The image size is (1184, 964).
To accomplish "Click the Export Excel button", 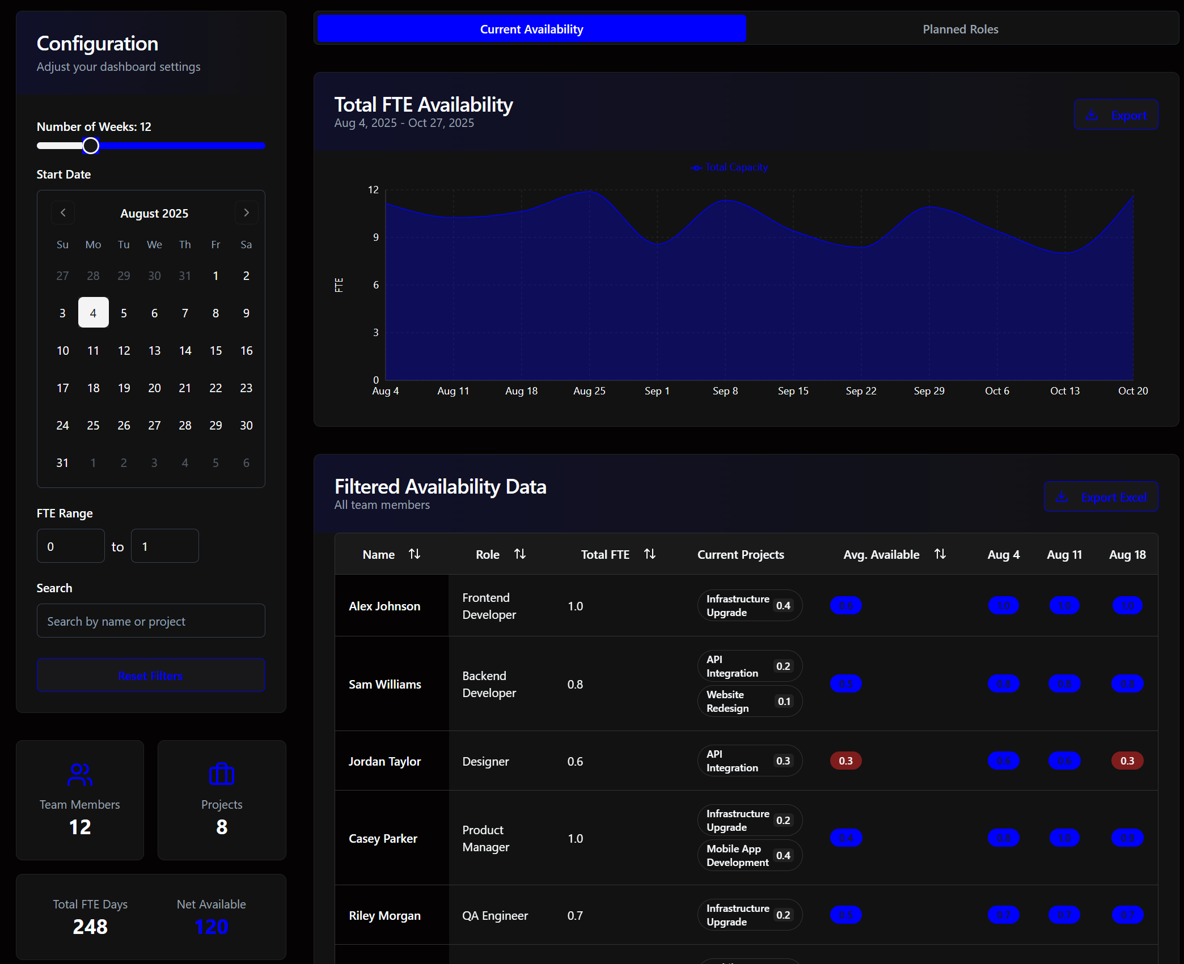I will click(1101, 497).
